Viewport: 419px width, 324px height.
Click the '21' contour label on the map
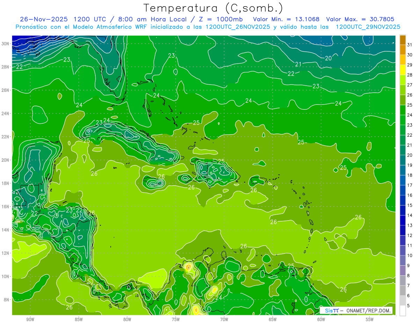pyautogui.click(x=298, y=64)
